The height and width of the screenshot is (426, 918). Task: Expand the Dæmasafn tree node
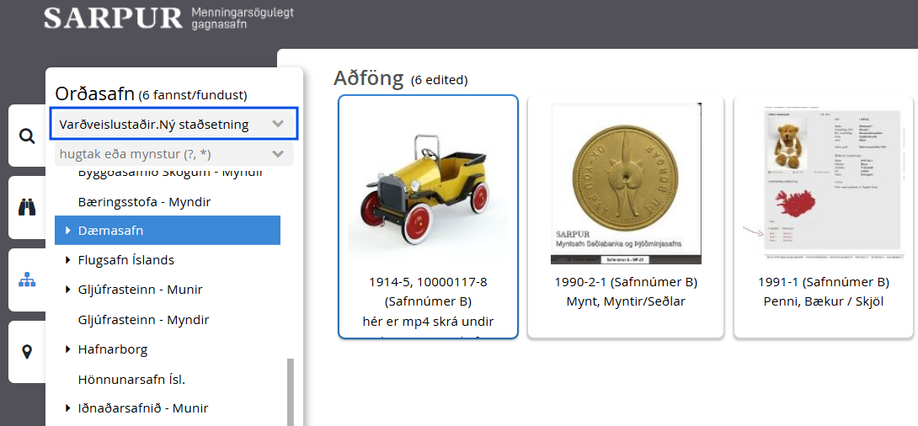(68, 231)
